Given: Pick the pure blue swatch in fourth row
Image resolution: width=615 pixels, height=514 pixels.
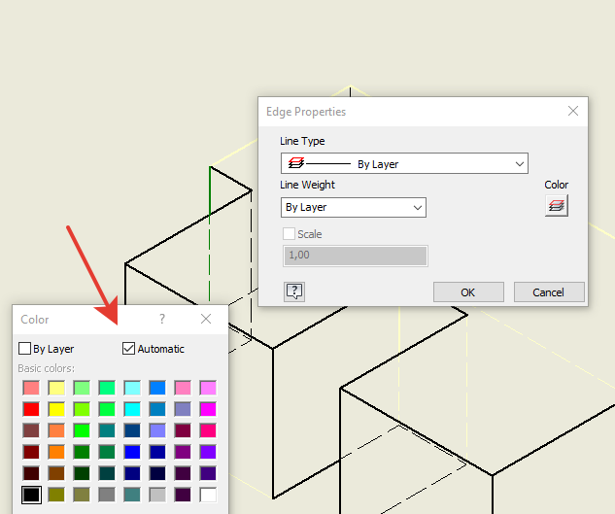Looking at the screenshot, I should (x=132, y=452).
